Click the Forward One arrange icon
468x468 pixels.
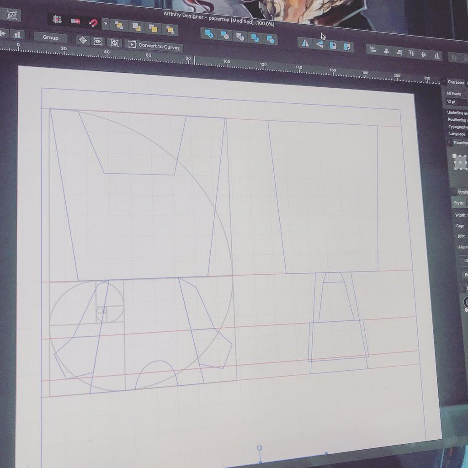(154, 29)
